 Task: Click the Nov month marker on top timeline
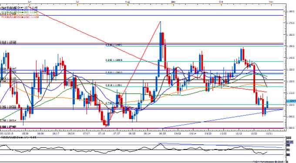[x=271, y=2]
